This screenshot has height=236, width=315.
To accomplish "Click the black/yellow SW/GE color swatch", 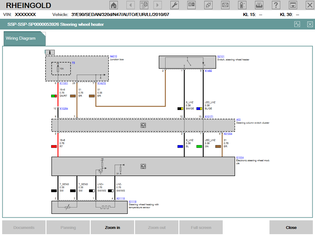I will point(180,109).
